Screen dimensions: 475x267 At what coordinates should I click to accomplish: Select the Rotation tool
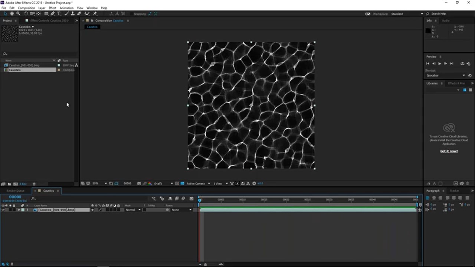click(x=26, y=14)
